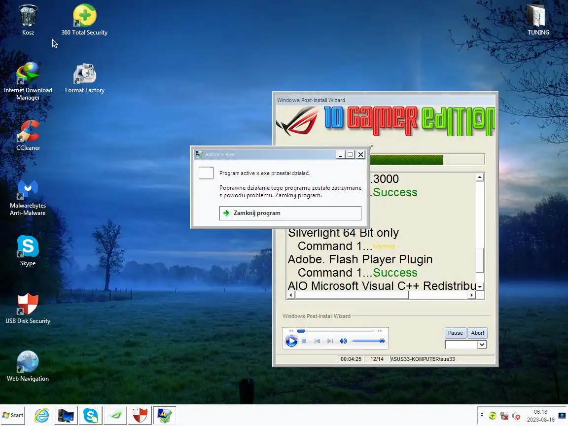Click the Windows Post-Install Wizard title bar

point(385,100)
